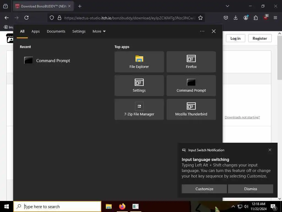Open the list all tabs dropdown
The width and height of the screenshot is (282, 212).
(227, 6)
